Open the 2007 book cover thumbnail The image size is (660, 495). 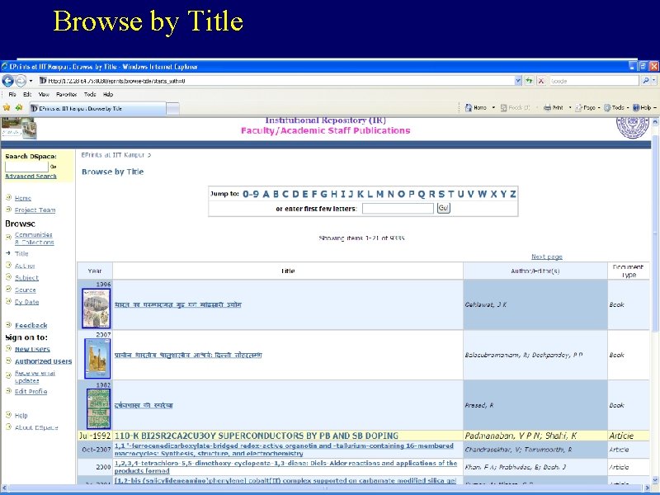click(x=97, y=359)
